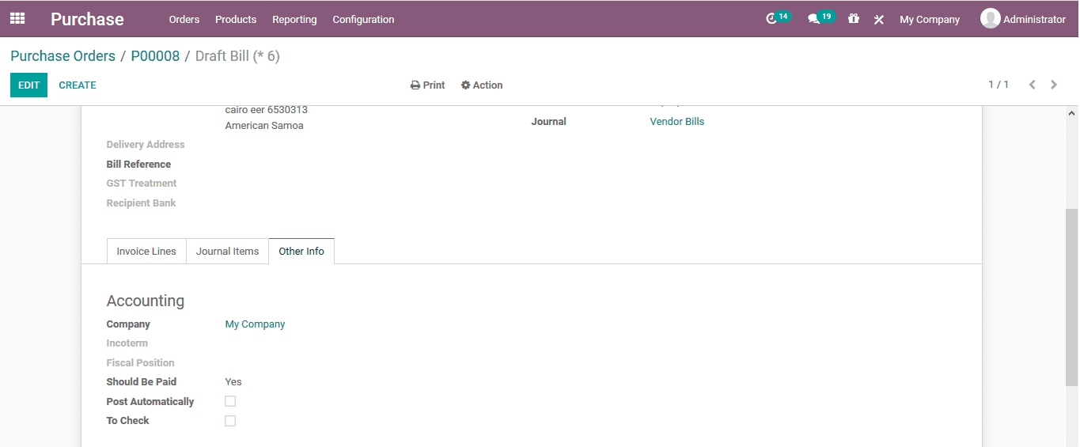Viewport: 1080px width, 447px height.
Task: Open the activities clock icon with badge 14
Action: (x=771, y=19)
